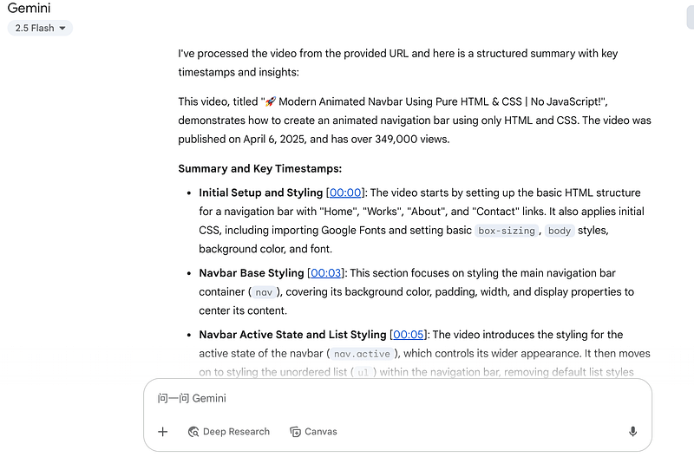Click the box-sizing code chip
The width and height of the screenshot is (694, 457).
[x=507, y=231]
